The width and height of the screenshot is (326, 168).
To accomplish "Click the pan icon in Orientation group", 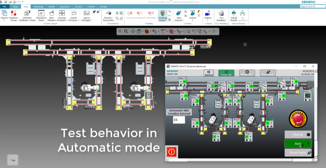I will 117,13.
